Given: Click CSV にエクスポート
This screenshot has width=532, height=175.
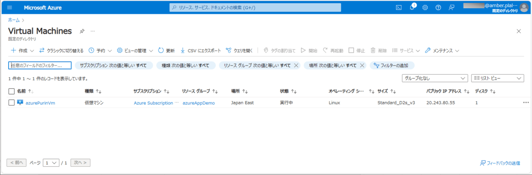Looking at the screenshot, I should pyautogui.click(x=201, y=51).
